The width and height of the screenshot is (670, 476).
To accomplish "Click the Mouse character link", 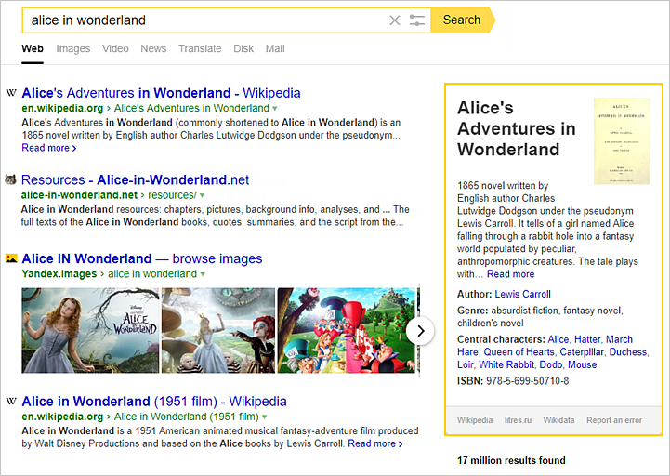I will pyautogui.click(x=582, y=364).
